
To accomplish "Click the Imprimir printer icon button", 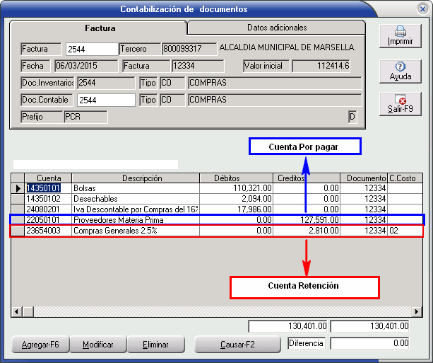I will (x=400, y=36).
